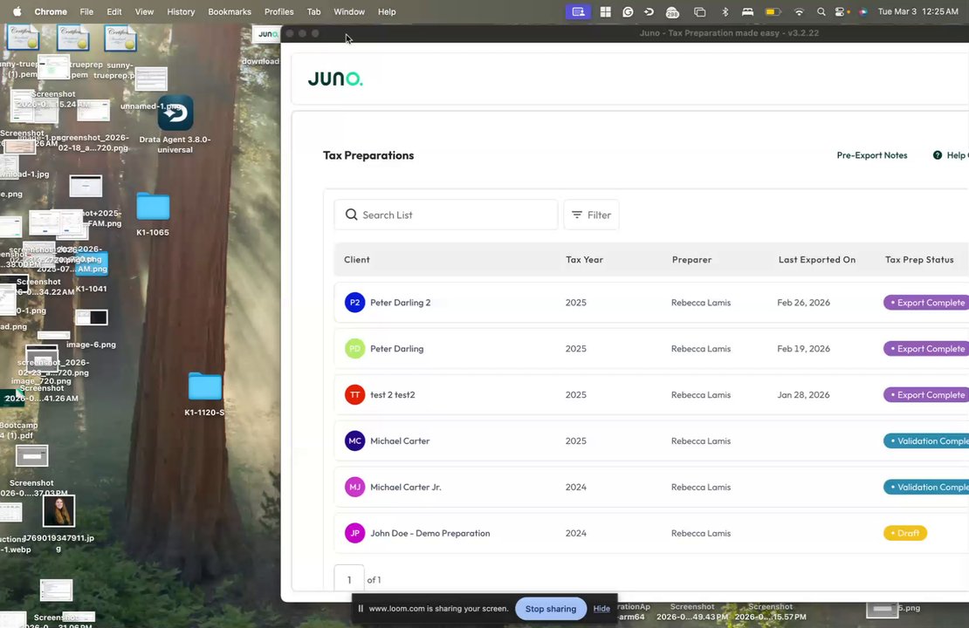The width and height of the screenshot is (969, 628).
Task: Sort by Last Exported On column header
Action: pyautogui.click(x=817, y=259)
